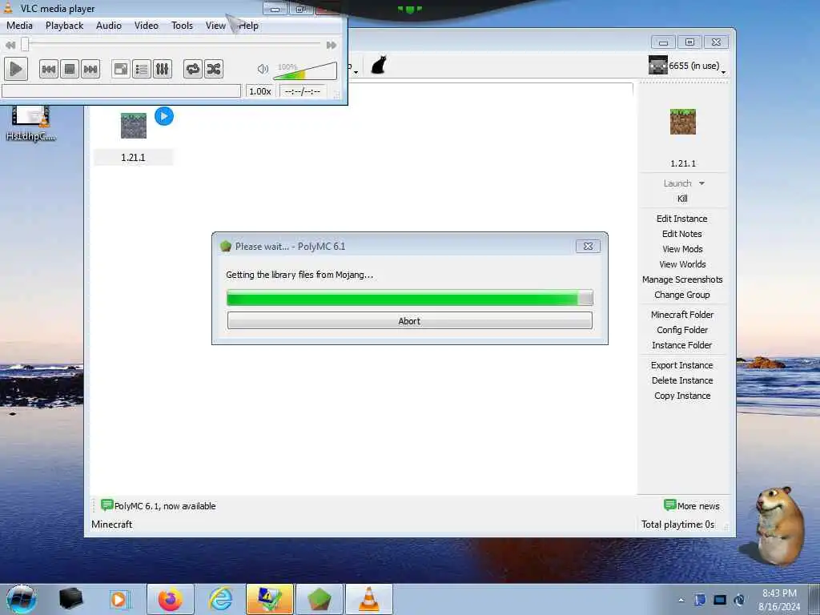Open the Minecraft Folder

[x=682, y=314]
